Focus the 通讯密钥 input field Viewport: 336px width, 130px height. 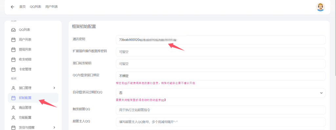pyautogui.click(x=221, y=40)
